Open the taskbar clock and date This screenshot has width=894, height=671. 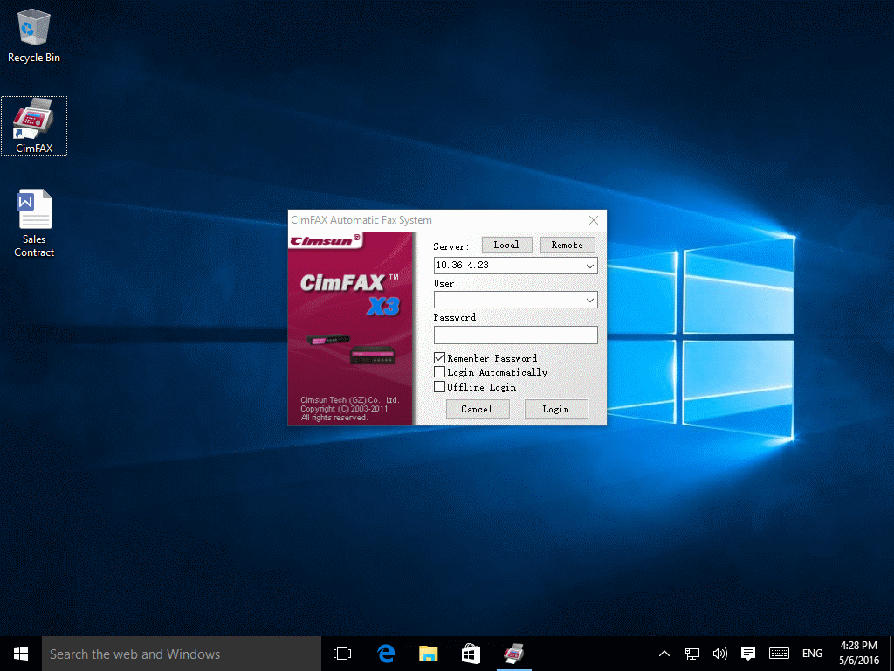pos(859,654)
